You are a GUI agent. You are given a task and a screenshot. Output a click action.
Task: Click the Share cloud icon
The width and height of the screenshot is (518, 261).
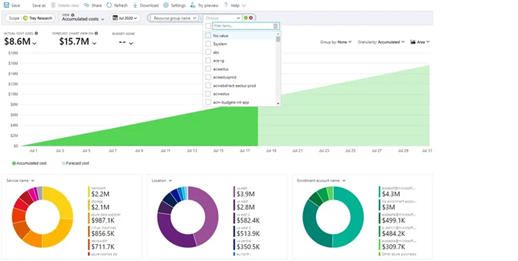tap(86, 5)
